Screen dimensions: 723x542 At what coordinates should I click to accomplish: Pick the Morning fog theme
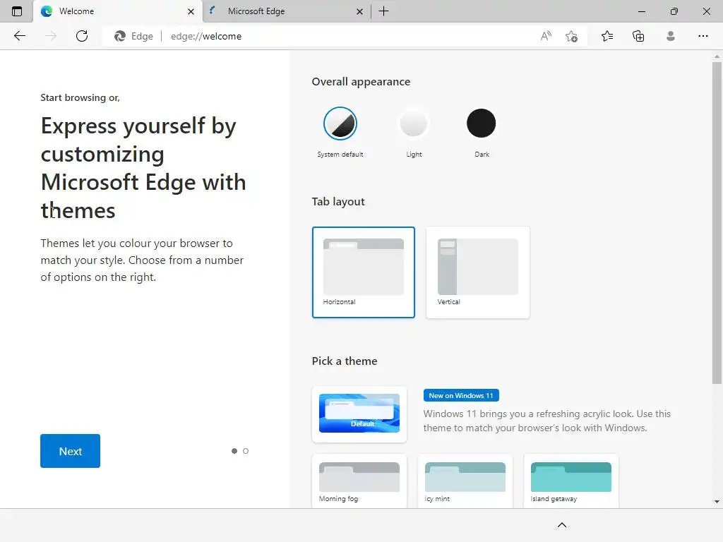pos(359,481)
